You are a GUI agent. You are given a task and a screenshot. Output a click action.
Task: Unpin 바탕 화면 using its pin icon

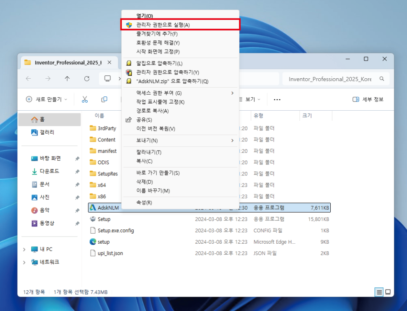pyautogui.click(x=77, y=159)
